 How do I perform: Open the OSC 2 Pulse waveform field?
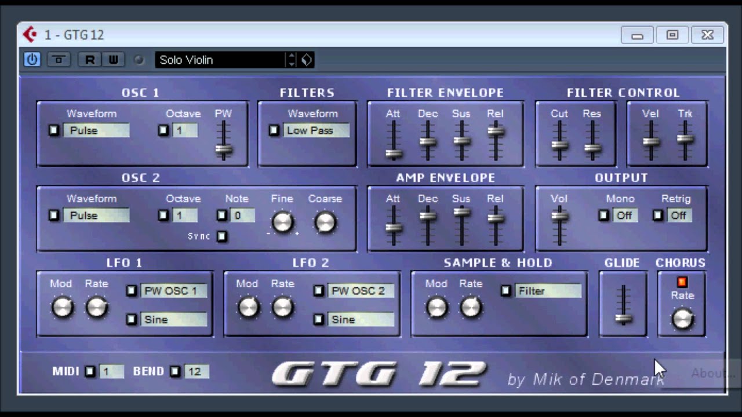coord(96,215)
